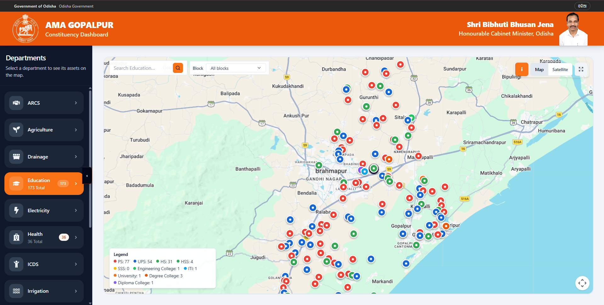Image resolution: width=604 pixels, height=305 pixels.
Task: Select the ARCS handshake icon
Action: pos(16,103)
